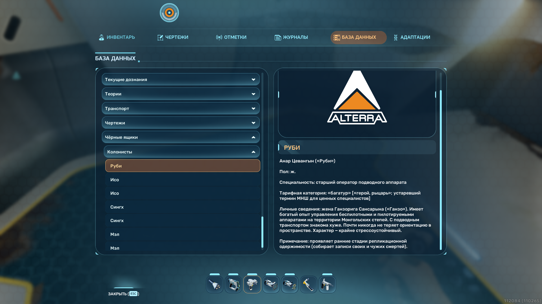
Task: Open the second Исо entry
Action: tap(183, 193)
